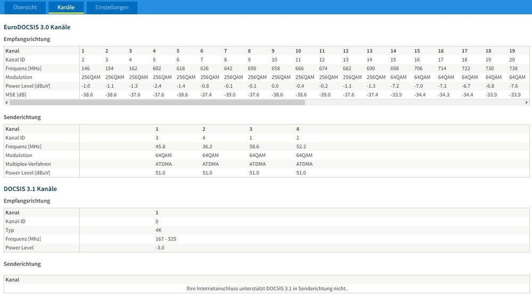Select the Kanäle tab

point(66,7)
